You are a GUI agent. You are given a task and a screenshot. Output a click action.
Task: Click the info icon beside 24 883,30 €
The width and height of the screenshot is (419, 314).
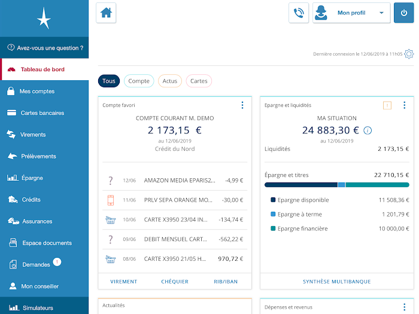(368, 130)
